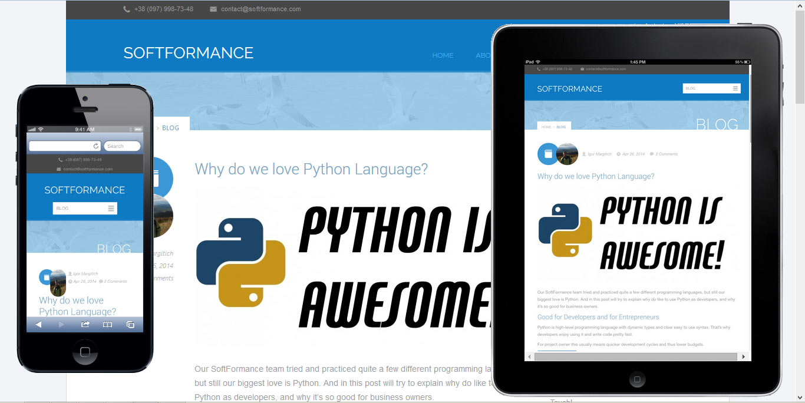805x403 pixels.
Task: Follow the Good for Developers and for Entrepreneurs link
Action: (x=598, y=317)
